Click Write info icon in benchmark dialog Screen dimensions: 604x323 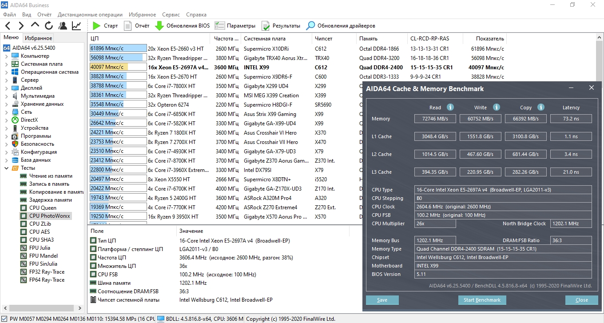[x=497, y=107]
